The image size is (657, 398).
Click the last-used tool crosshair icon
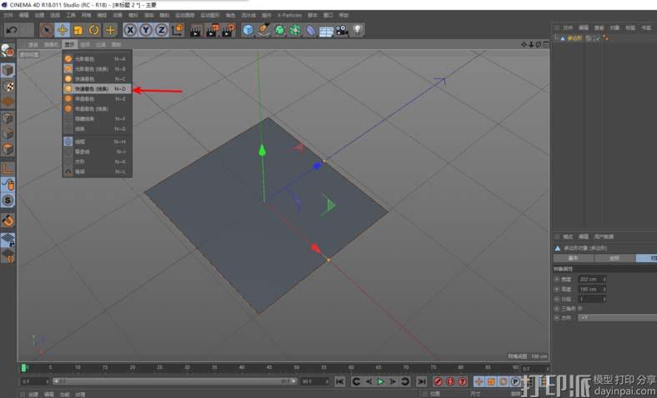[110, 30]
